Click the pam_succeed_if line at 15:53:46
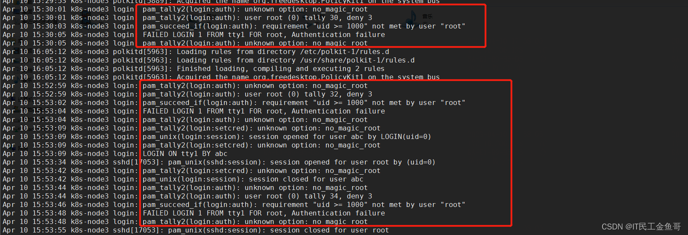Image resolution: width=688 pixels, height=235 pixels. click(304, 205)
